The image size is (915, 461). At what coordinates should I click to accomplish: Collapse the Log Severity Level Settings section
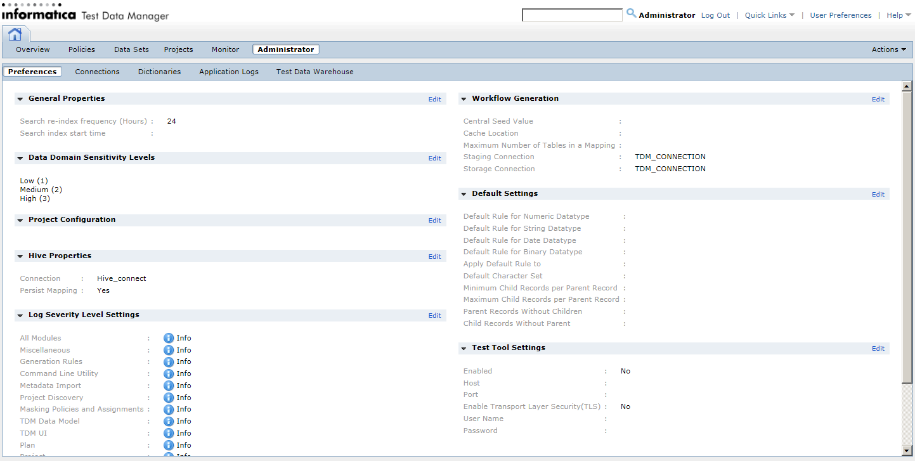[20, 315]
